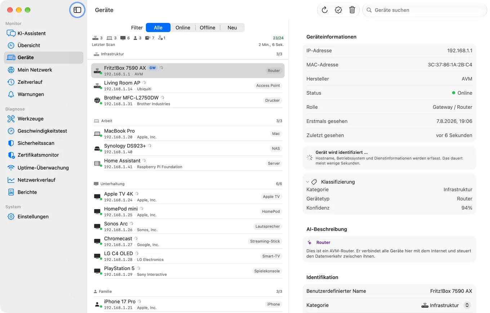Click the checkmark seal toolbar icon
Screen dimensions: 490x313
(x=338, y=10)
